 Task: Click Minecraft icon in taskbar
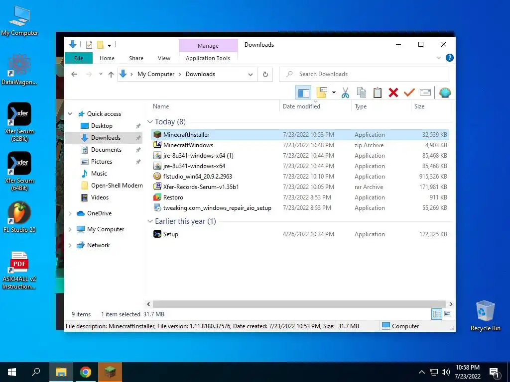point(110,372)
